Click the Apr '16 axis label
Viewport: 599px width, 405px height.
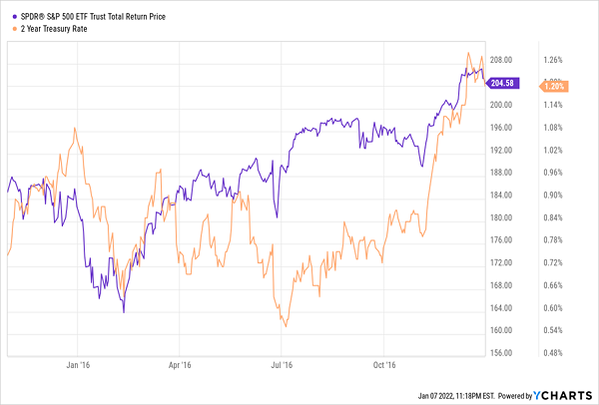click(x=180, y=365)
